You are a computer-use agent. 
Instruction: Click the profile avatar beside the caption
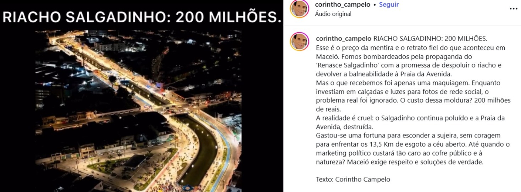(x=299, y=41)
